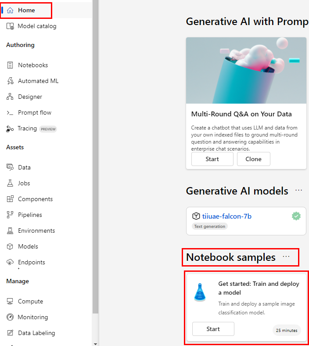Image resolution: width=309 pixels, height=346 pixels.
Task: Open Model catalog from the sidebar
Action: click(37, 26)
